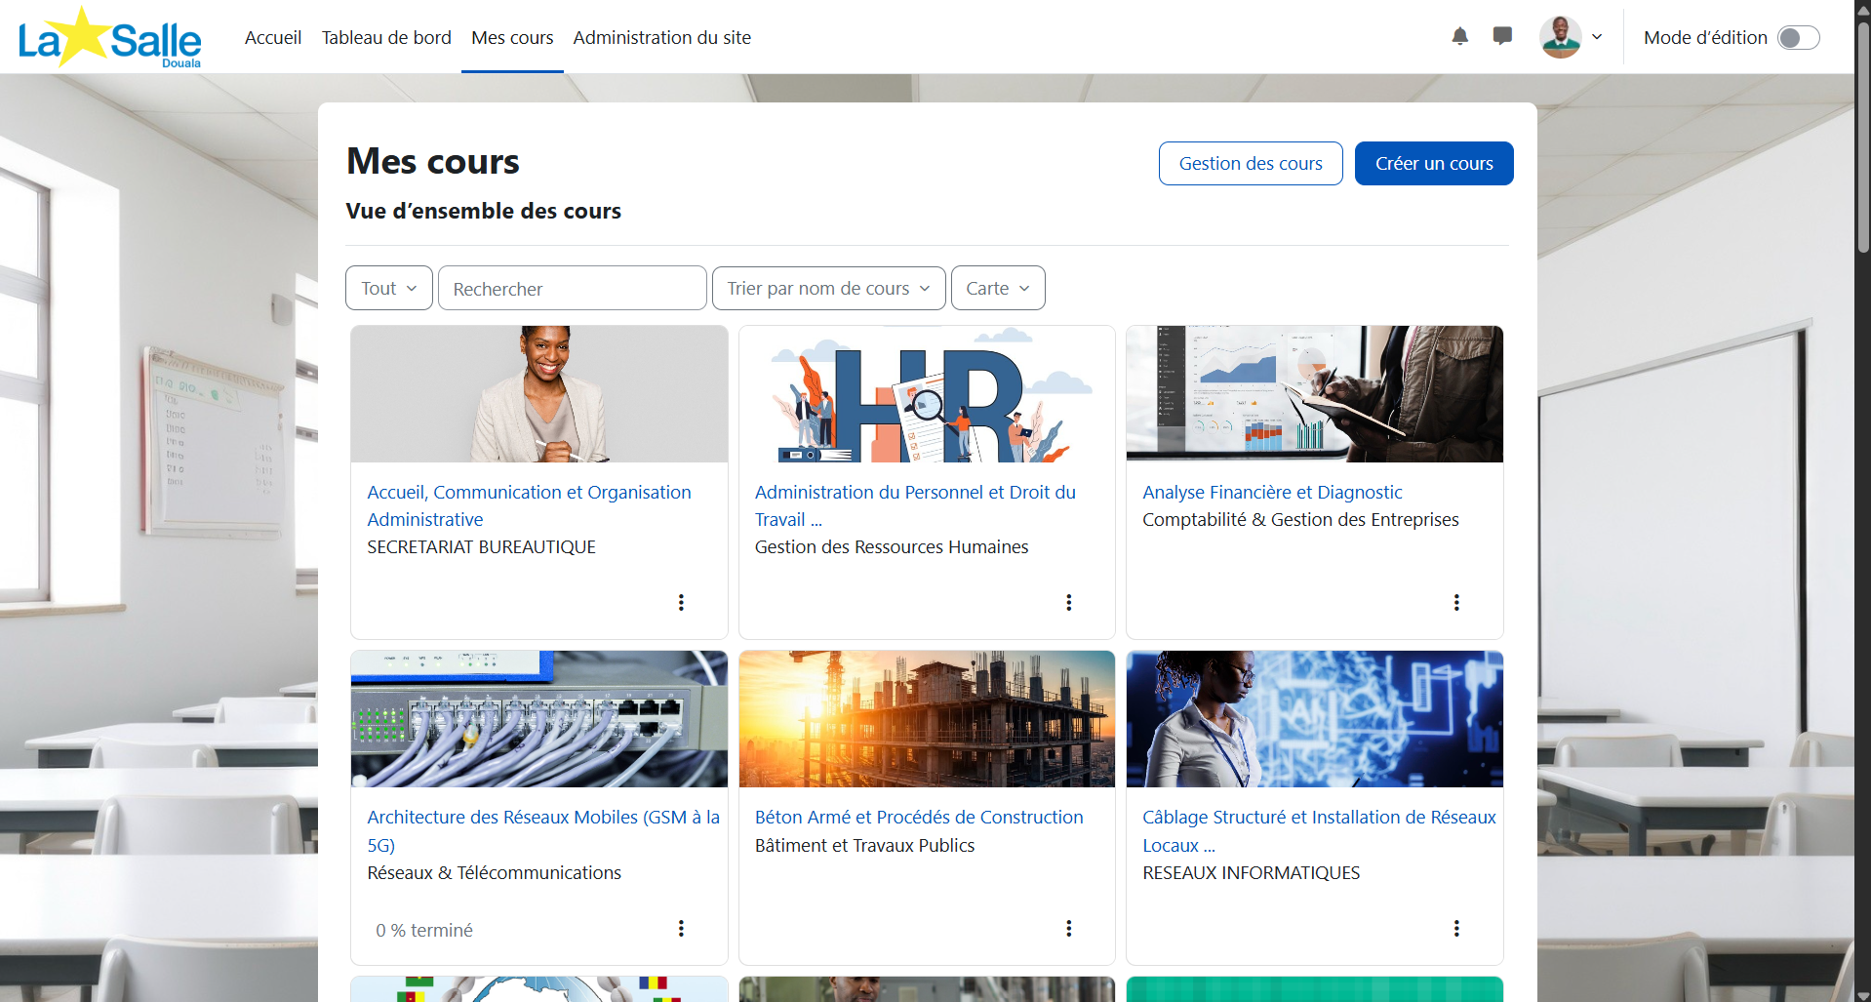Open the Carte display dropdown
Image resolution: width=1871 pixels, height=1002 pixels.
click(x=998, y=288)
